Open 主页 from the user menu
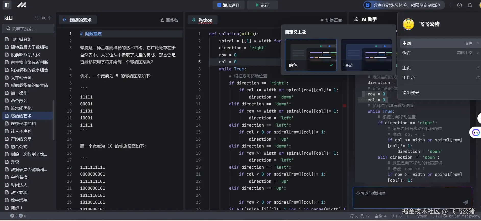 click(440, 68)
